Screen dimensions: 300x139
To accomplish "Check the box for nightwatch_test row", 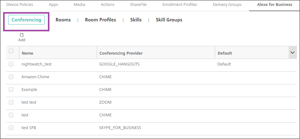I will (x=11, y=64).
